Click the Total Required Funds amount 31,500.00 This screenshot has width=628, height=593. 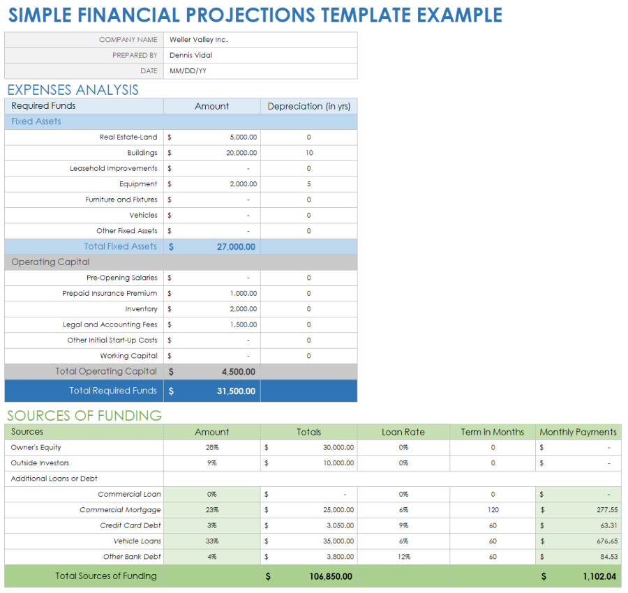[236, 391]
